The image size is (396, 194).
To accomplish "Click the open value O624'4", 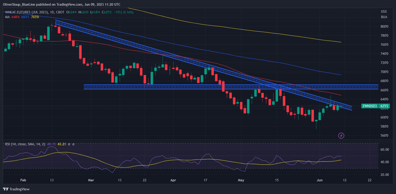I will (72, 12).
